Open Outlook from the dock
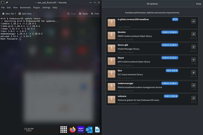 coord(89,129)
